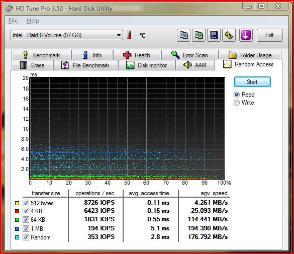The height and width of the screenshot is (254, 294).
Task: Click the cyan Random color swatch
Action: [x=17, y=237]
